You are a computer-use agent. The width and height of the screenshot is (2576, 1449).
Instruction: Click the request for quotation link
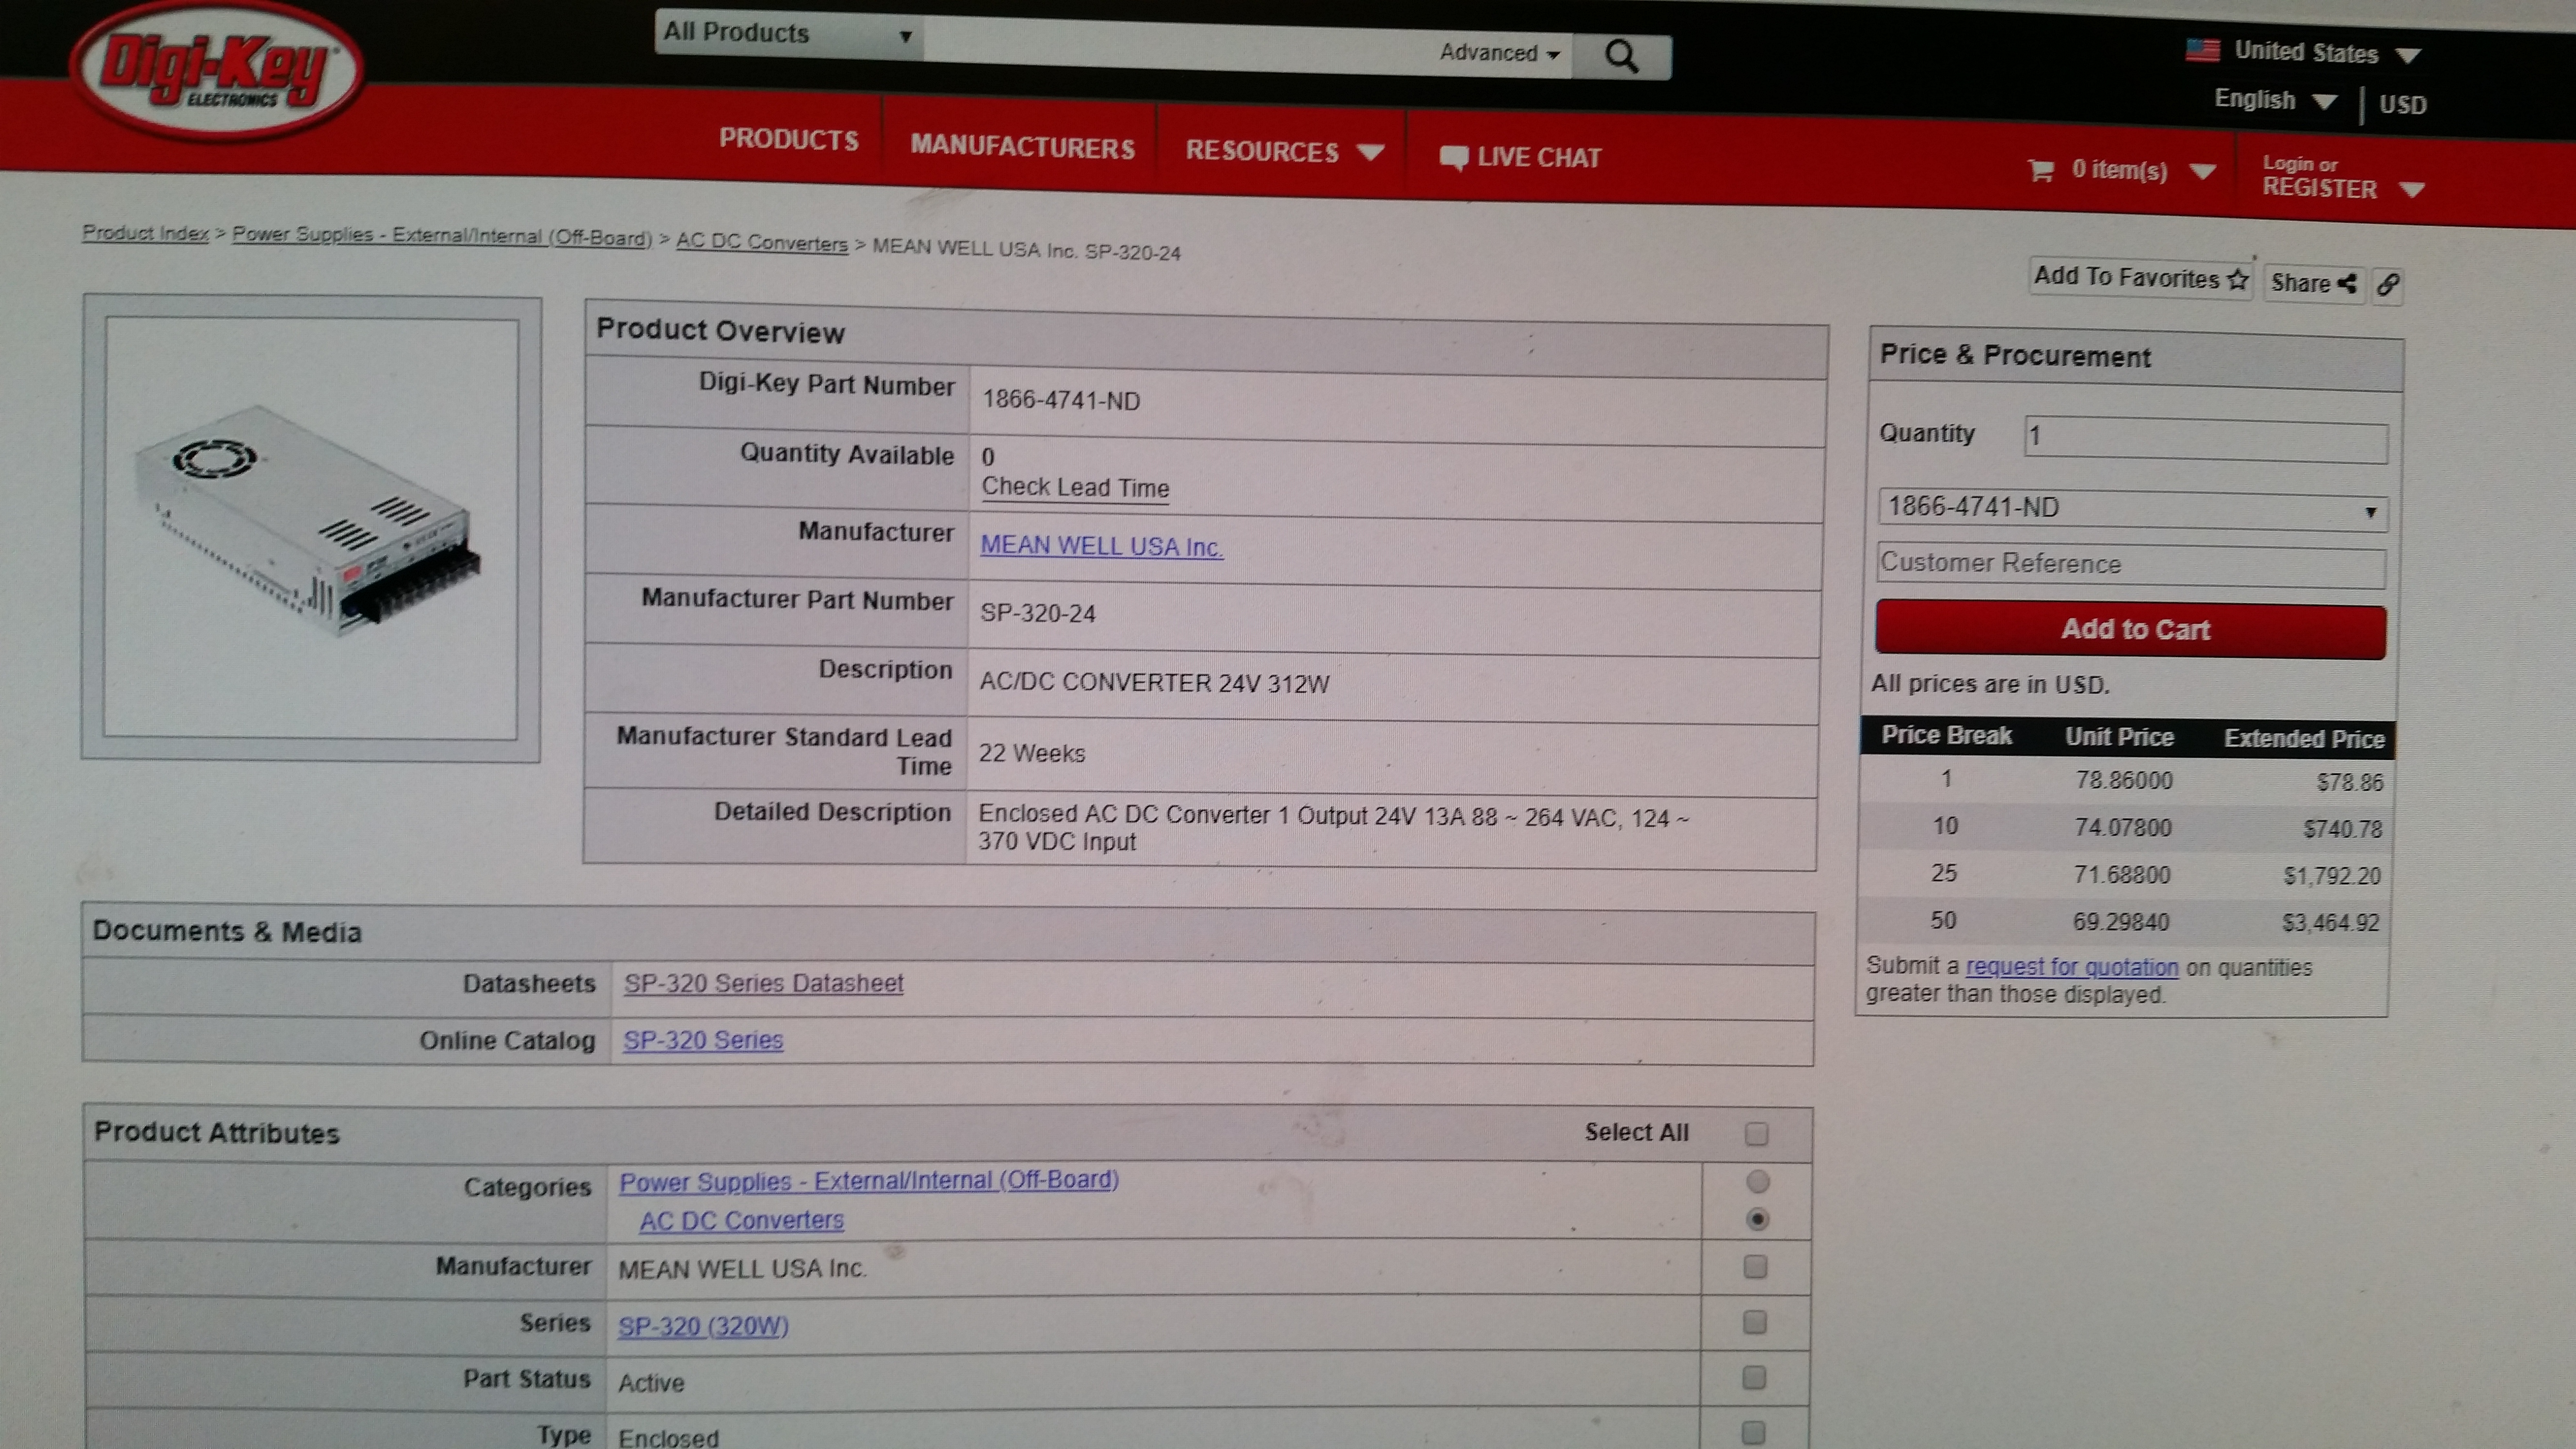(2071, 968)
